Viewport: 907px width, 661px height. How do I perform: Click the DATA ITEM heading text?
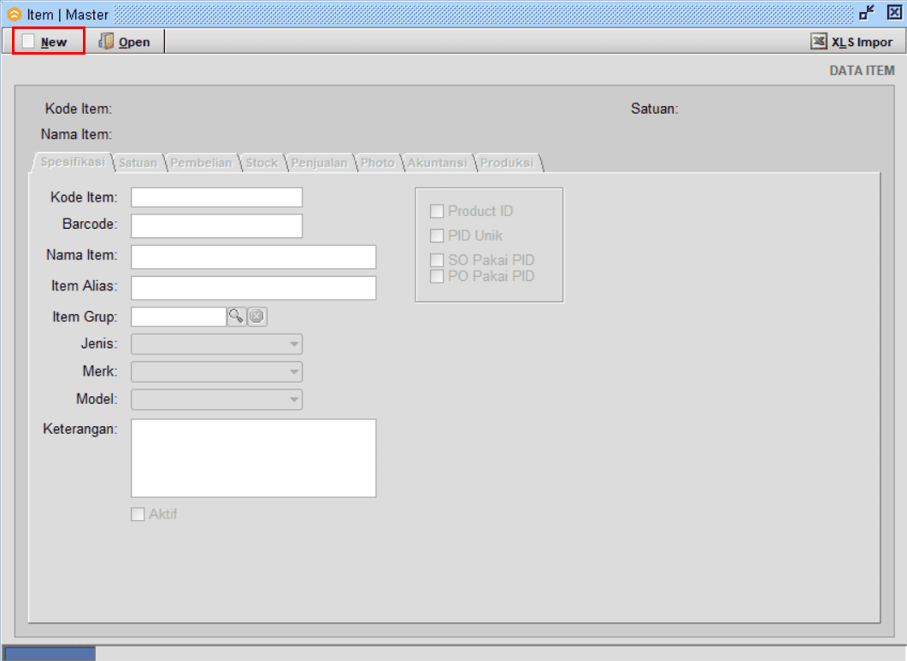tap(862, 71)
